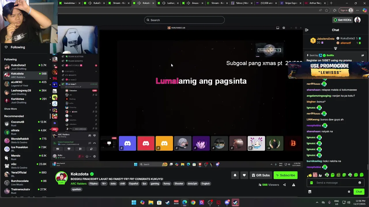Screen dimensions: 369x207
Task: Disconnect from Discord voice channel
Action: point(94,143)
